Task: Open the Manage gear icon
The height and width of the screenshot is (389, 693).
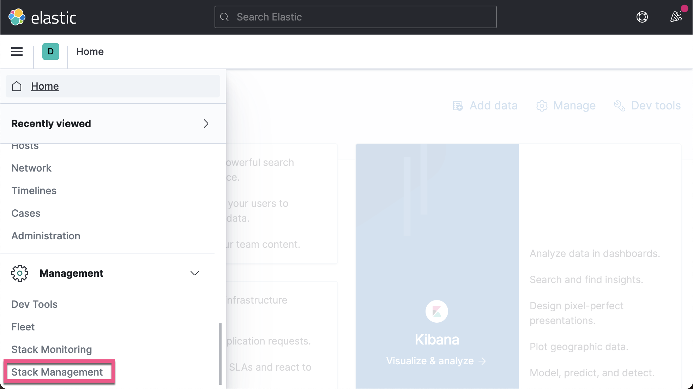Action: click(x=542, y=106)
